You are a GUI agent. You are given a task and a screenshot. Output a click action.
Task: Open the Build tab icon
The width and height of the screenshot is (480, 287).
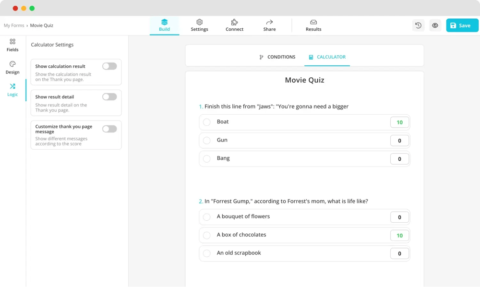point(164,22)
